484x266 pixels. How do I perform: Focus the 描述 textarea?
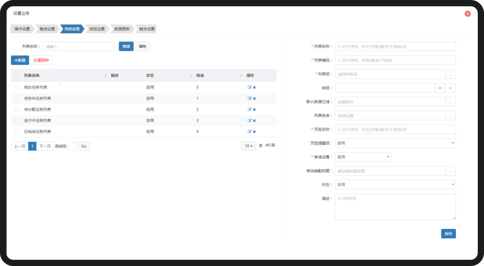395,207
